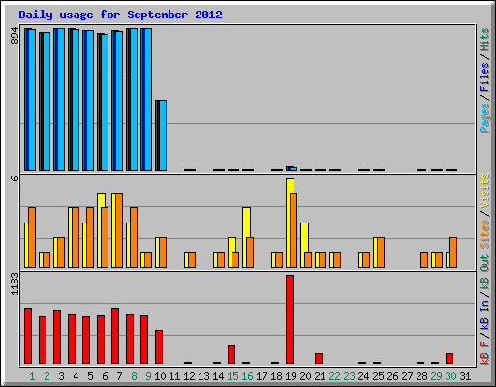Click day label 26 on the x-axis
The width and height of the screenshot is (496, 387).
(x=392, y=376)
